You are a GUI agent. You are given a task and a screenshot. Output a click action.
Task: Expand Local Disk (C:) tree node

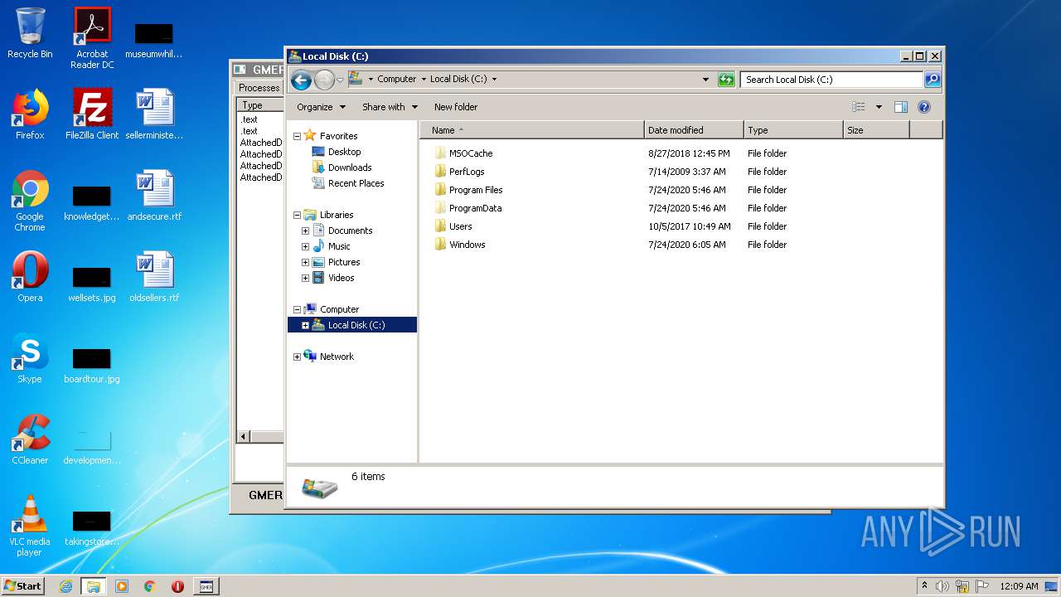pos(305,325)
